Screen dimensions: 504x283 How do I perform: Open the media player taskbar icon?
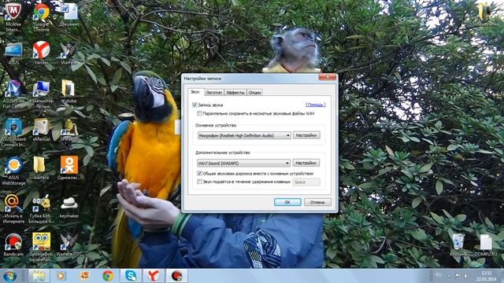point(61,276)
